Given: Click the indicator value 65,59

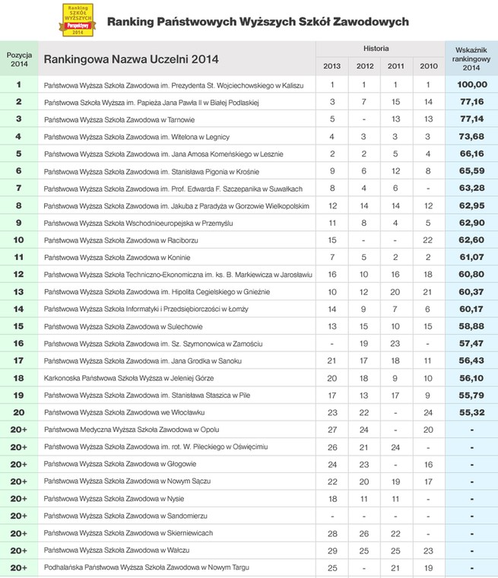Looking at the screenshot, I should [x=472, y=171].
